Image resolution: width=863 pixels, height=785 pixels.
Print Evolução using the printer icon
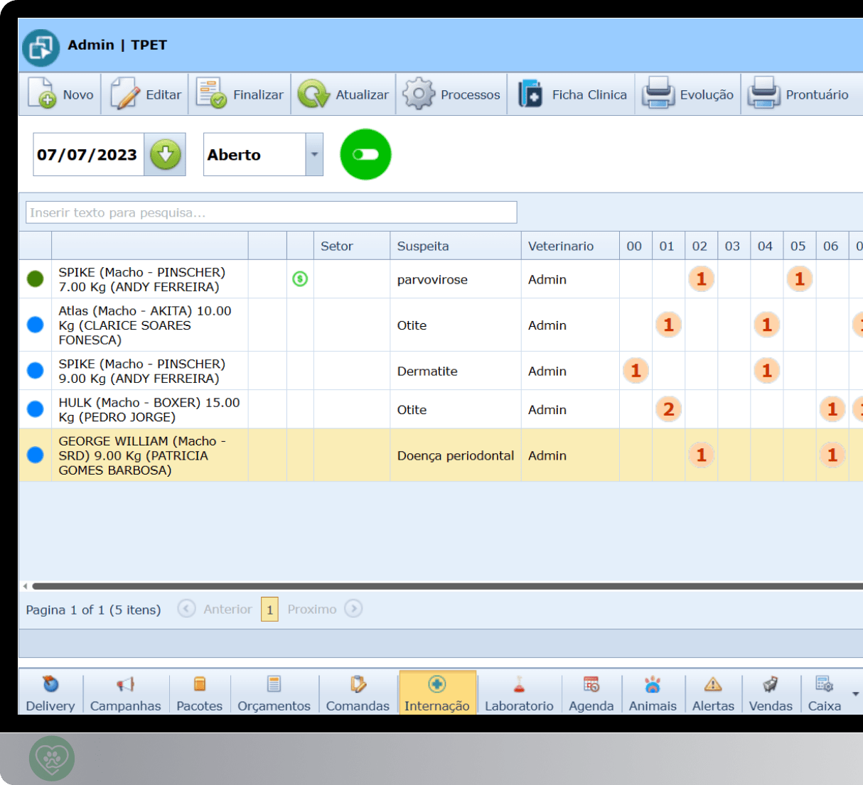tap(658, 94)
